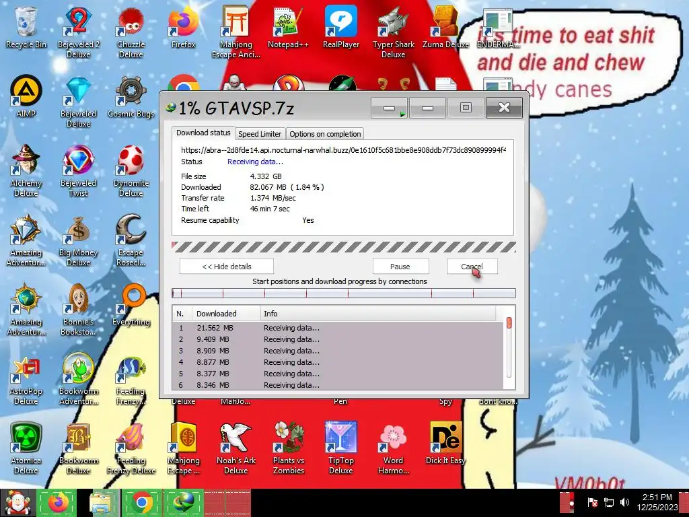Open Bookworm Deluxe desktop icon
Image resolution: width=689 pixels, height=517 pixels.
79,448
